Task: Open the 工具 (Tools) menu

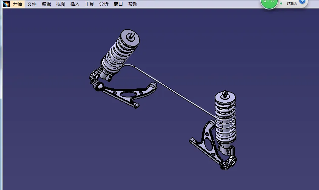Action: 89,4
